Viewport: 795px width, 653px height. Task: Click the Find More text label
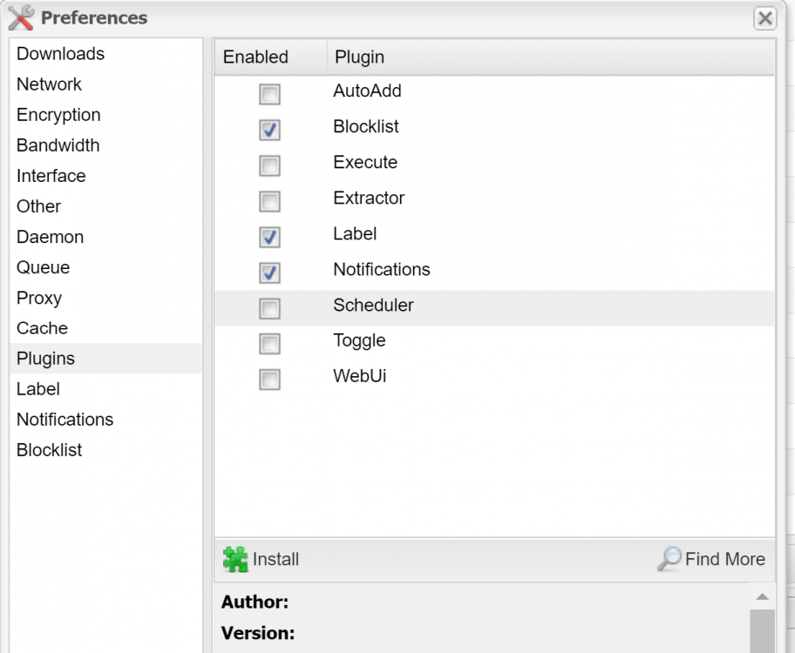(x=725, y=559)
